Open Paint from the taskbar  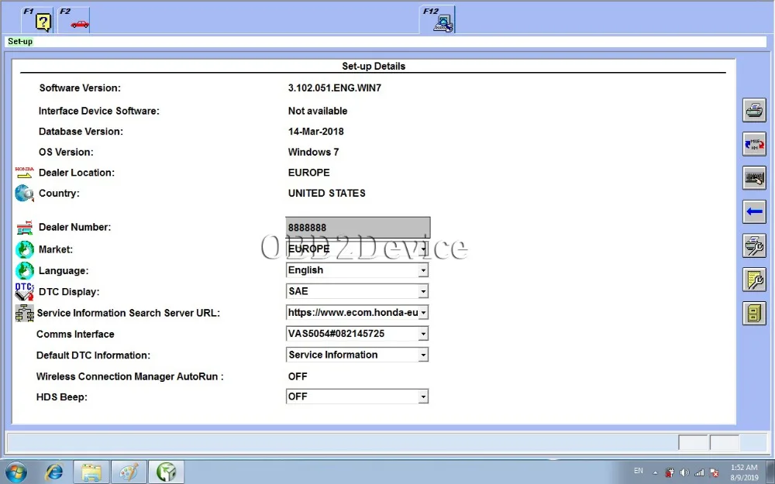129,472
